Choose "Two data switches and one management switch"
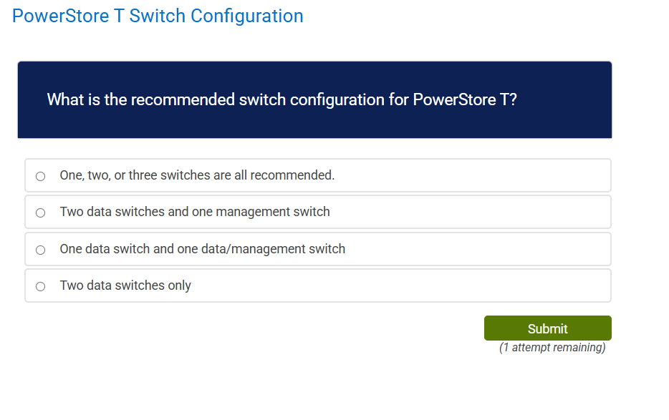Screen dimensions: 669x420 tap(41, 212)
